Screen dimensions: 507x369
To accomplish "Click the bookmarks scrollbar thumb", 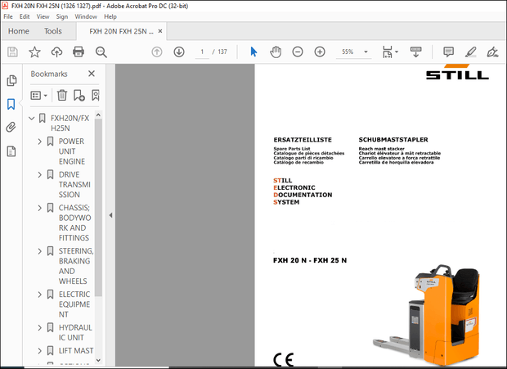I will [x=98, y=207].
